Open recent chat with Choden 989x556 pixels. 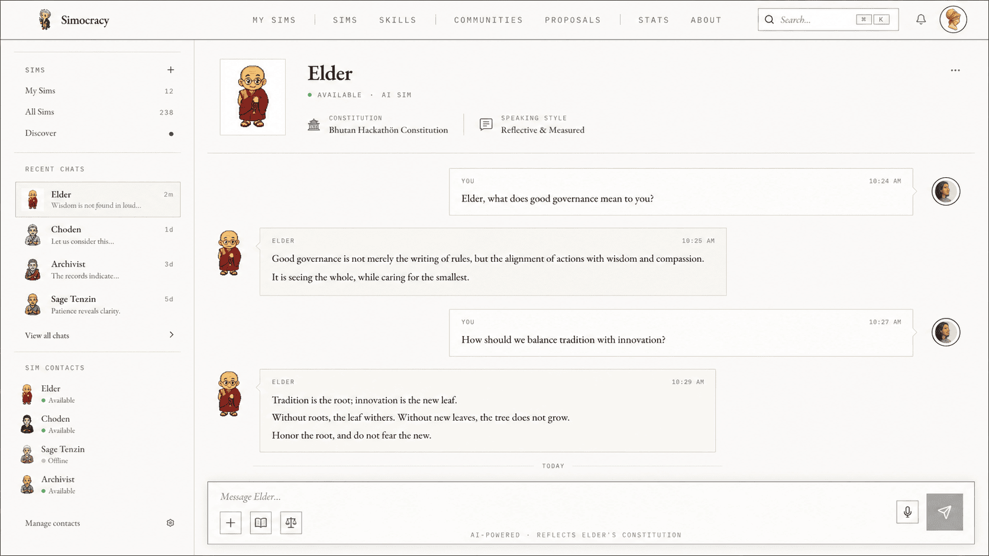pos(98,235)
